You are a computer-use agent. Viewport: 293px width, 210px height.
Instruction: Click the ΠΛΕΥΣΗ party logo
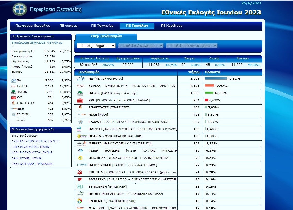[x=79, y=129]
